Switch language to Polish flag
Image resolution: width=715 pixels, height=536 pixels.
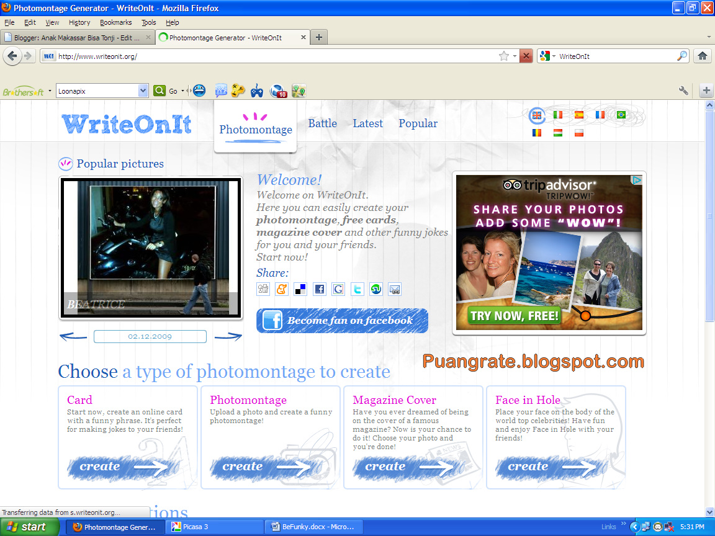pyautogui.click(x=578, y=133)
